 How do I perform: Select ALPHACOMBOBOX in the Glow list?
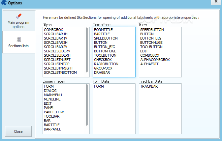tap(155, 60)
